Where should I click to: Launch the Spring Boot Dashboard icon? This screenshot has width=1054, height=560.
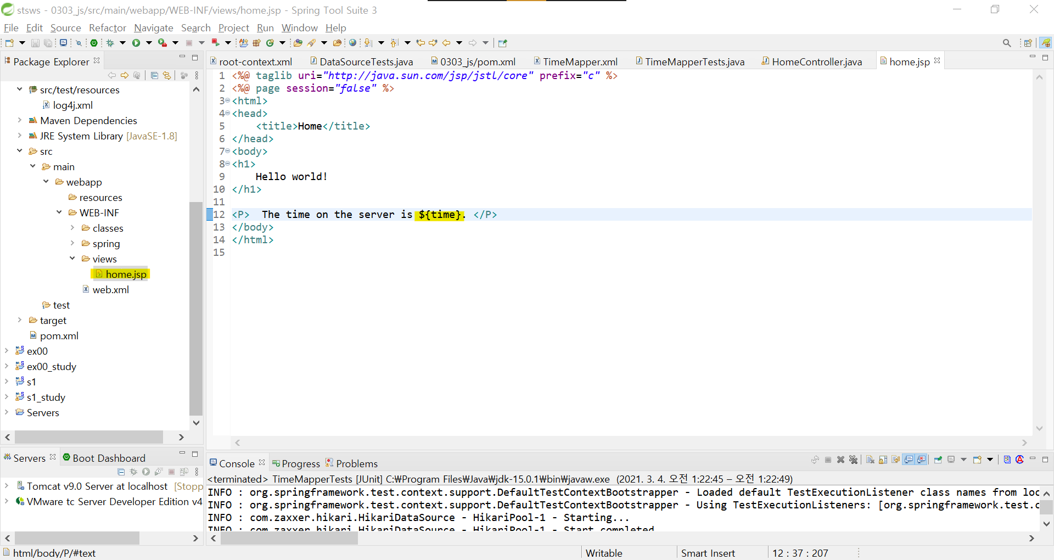[x=93, y=43]
